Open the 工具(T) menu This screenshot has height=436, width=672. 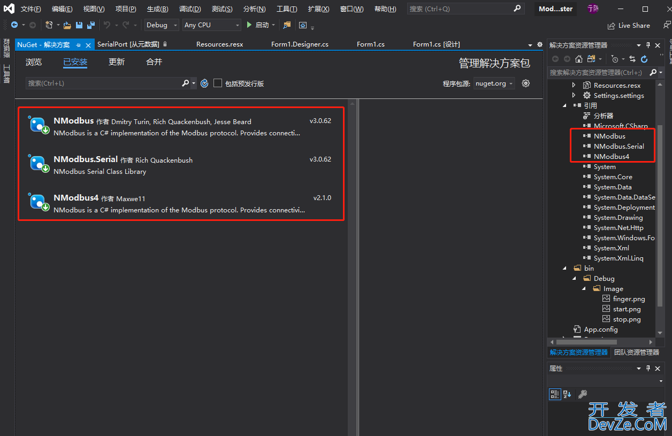pos(287,9)
